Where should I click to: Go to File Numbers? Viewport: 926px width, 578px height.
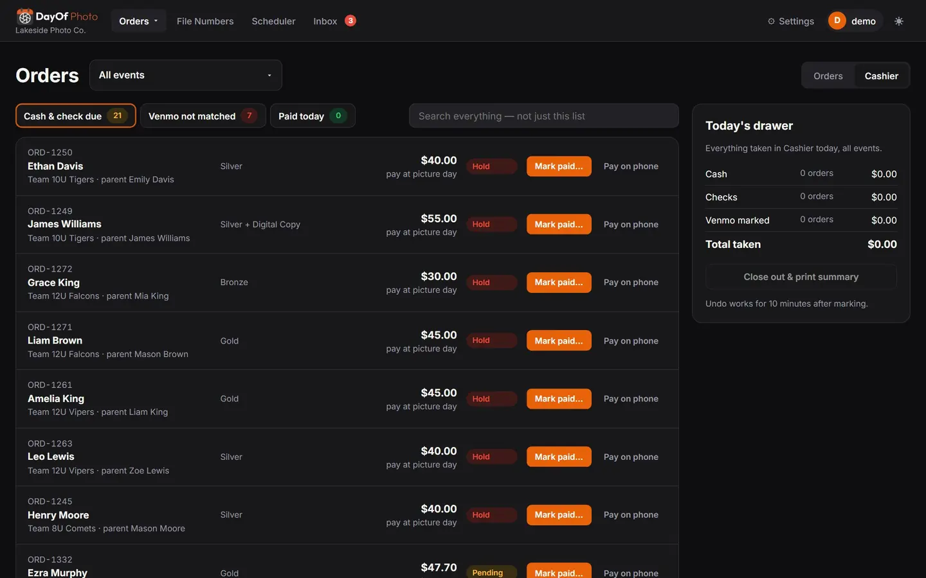click(x=205, y=21)
